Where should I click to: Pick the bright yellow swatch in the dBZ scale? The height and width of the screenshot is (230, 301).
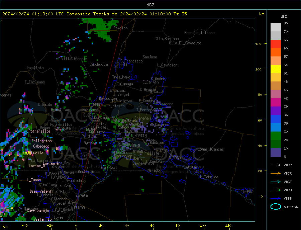pos(276,69)
